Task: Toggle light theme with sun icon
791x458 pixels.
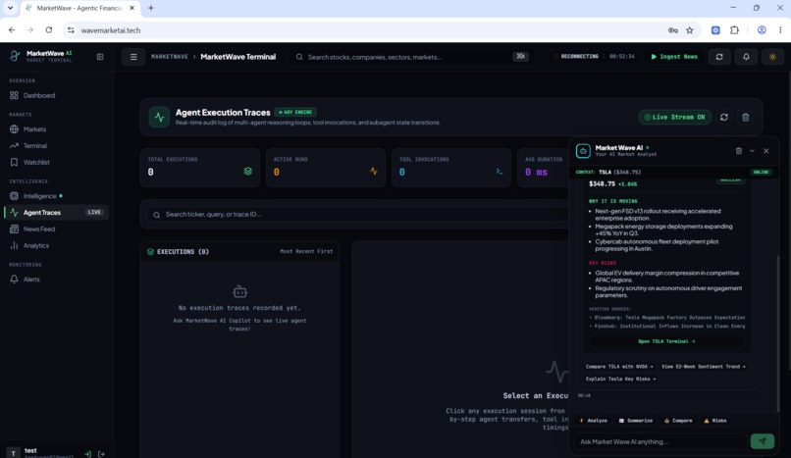Action: (x=772, y=57)
